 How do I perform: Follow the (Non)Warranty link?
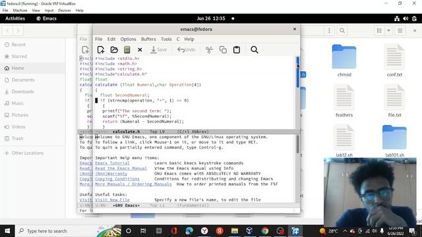click(111, 174)
